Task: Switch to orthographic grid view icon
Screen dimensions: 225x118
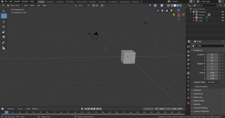Action: tap(158, 11)
